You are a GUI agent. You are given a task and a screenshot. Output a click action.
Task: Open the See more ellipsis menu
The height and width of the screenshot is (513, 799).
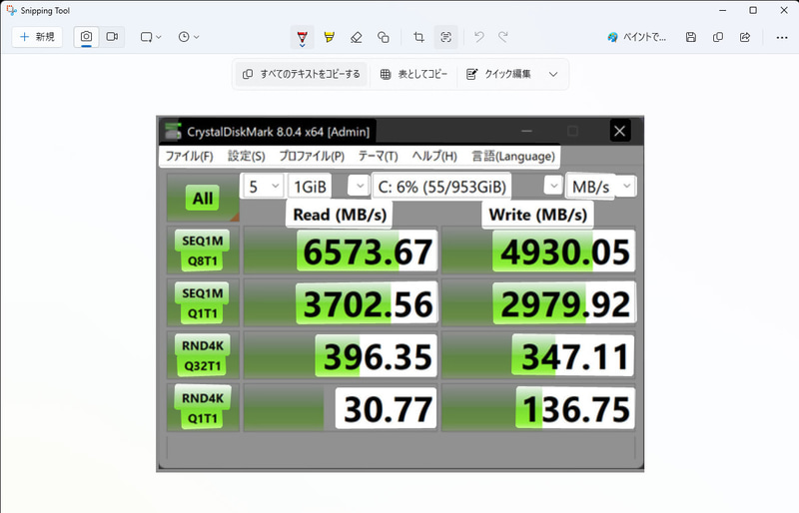tap(782, 37)
